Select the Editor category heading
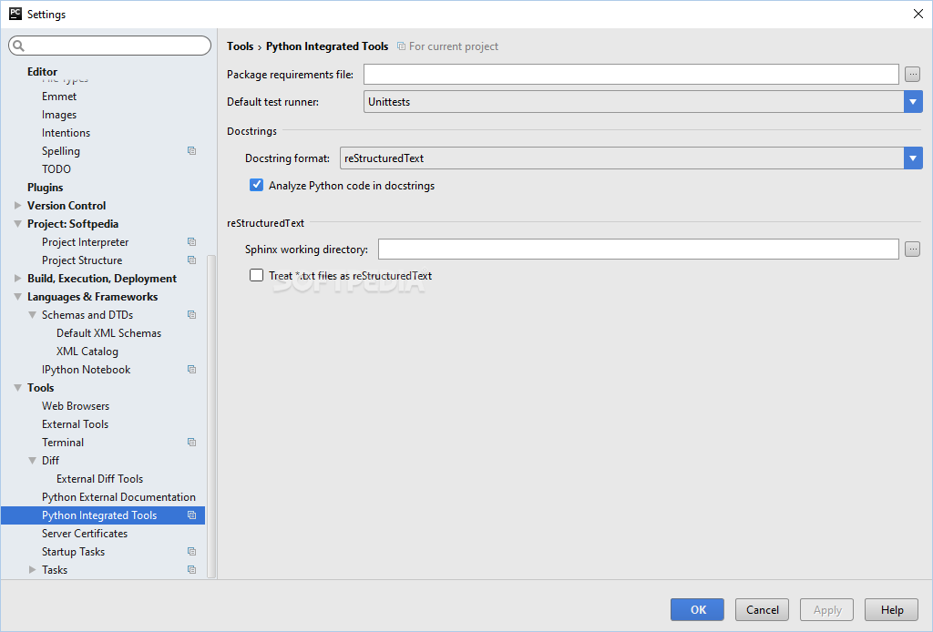 point(42,72)
